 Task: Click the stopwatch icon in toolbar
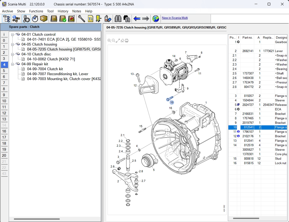click(x=35, y=19)
